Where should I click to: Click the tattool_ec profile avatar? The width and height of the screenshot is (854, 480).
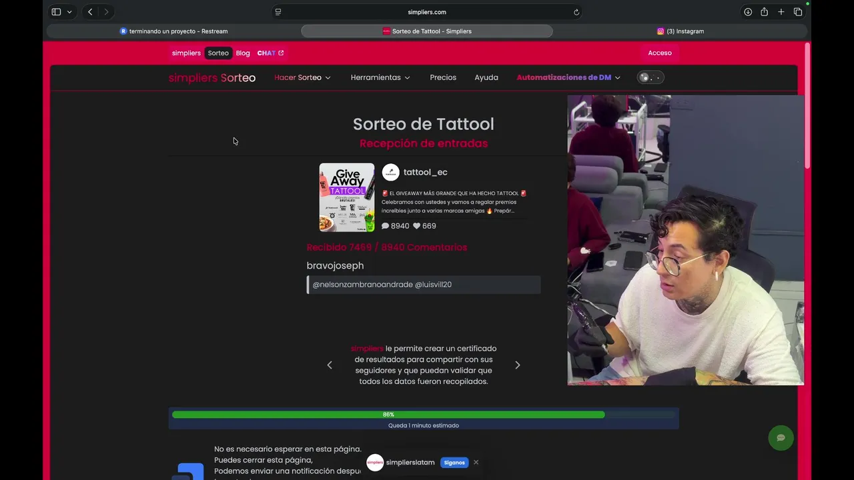click(x=391, y=172)
